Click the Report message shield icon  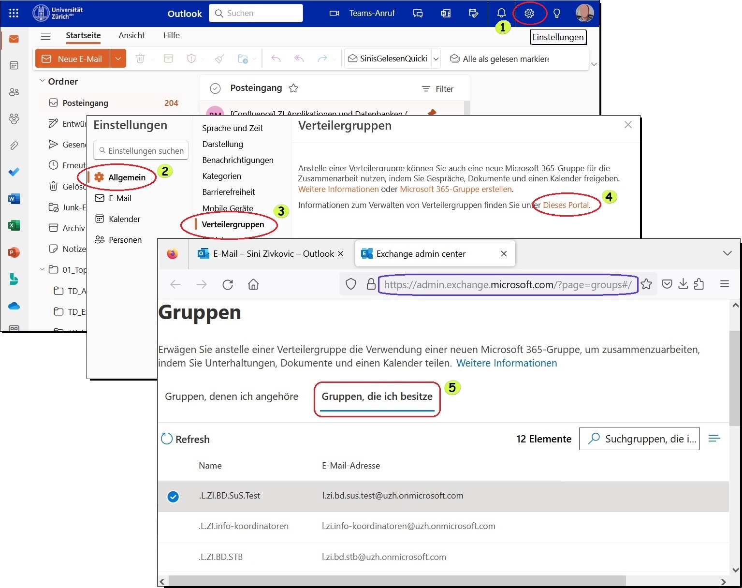pos(190,58)
